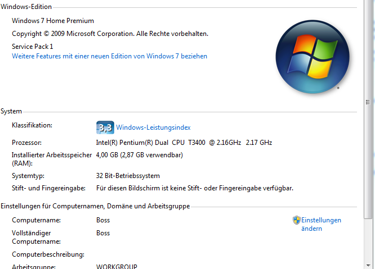Click the 'Service Pack 1' text

33,47
